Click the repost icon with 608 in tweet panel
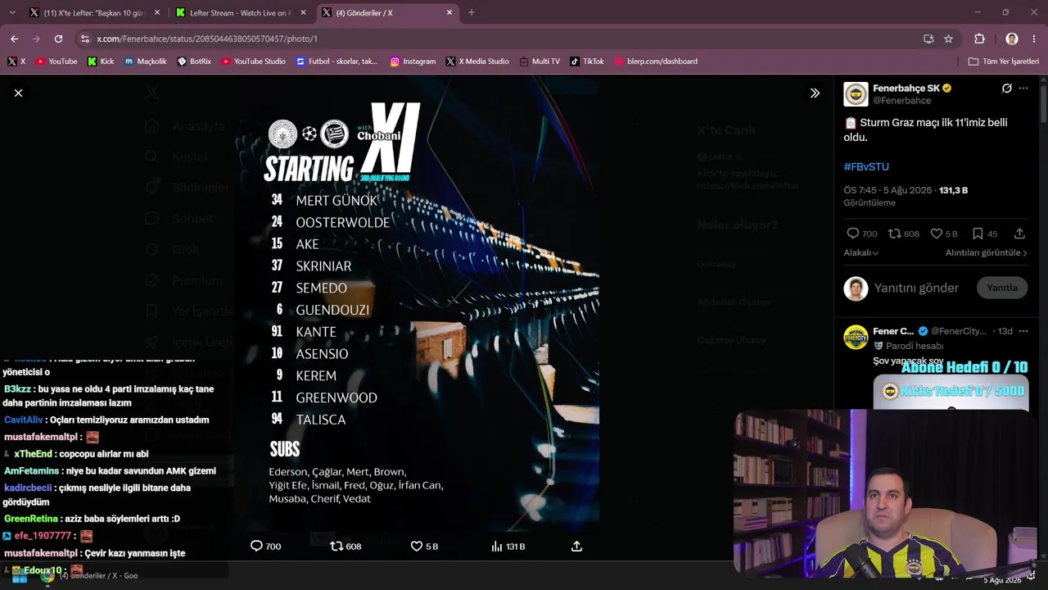The image size is (1048, 590). click(895, 234)
